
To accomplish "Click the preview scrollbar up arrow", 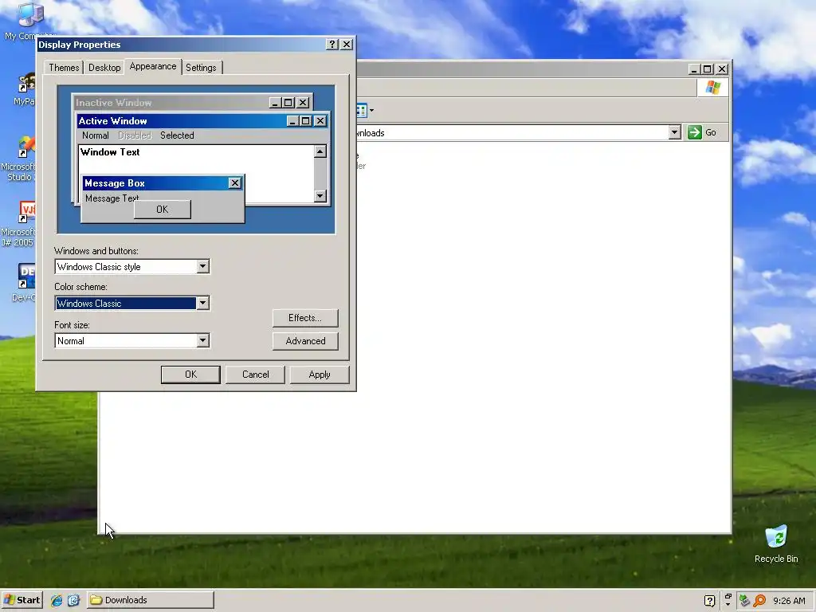I will click(320, 151).
